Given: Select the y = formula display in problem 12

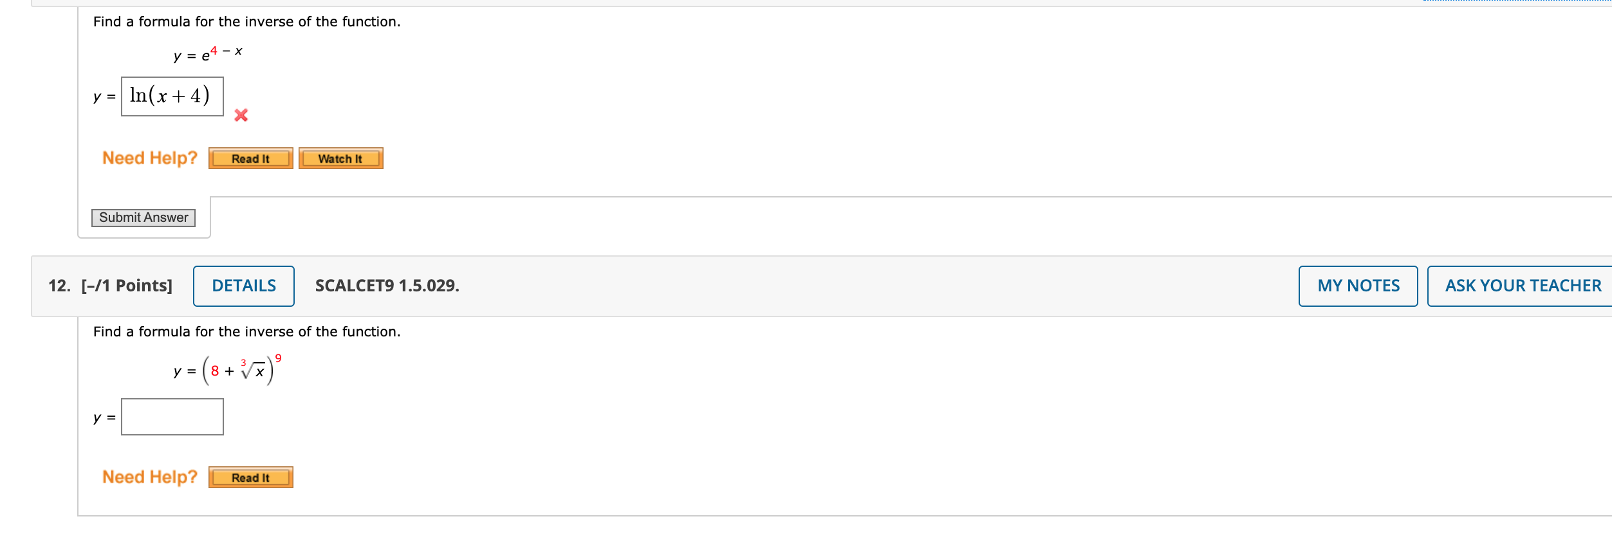Looking at the screenshot, I should pos(228,370).
